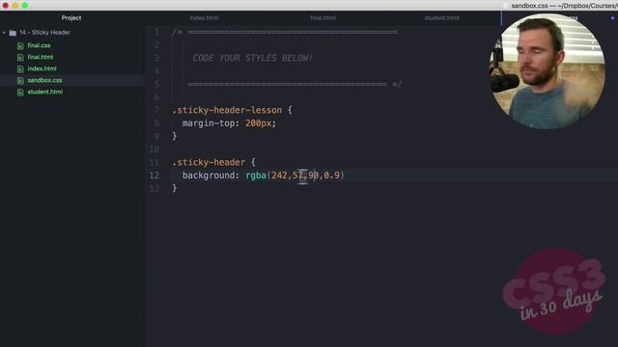Click line number 13 in the gutter
The image size is (618, 347).
154,189
